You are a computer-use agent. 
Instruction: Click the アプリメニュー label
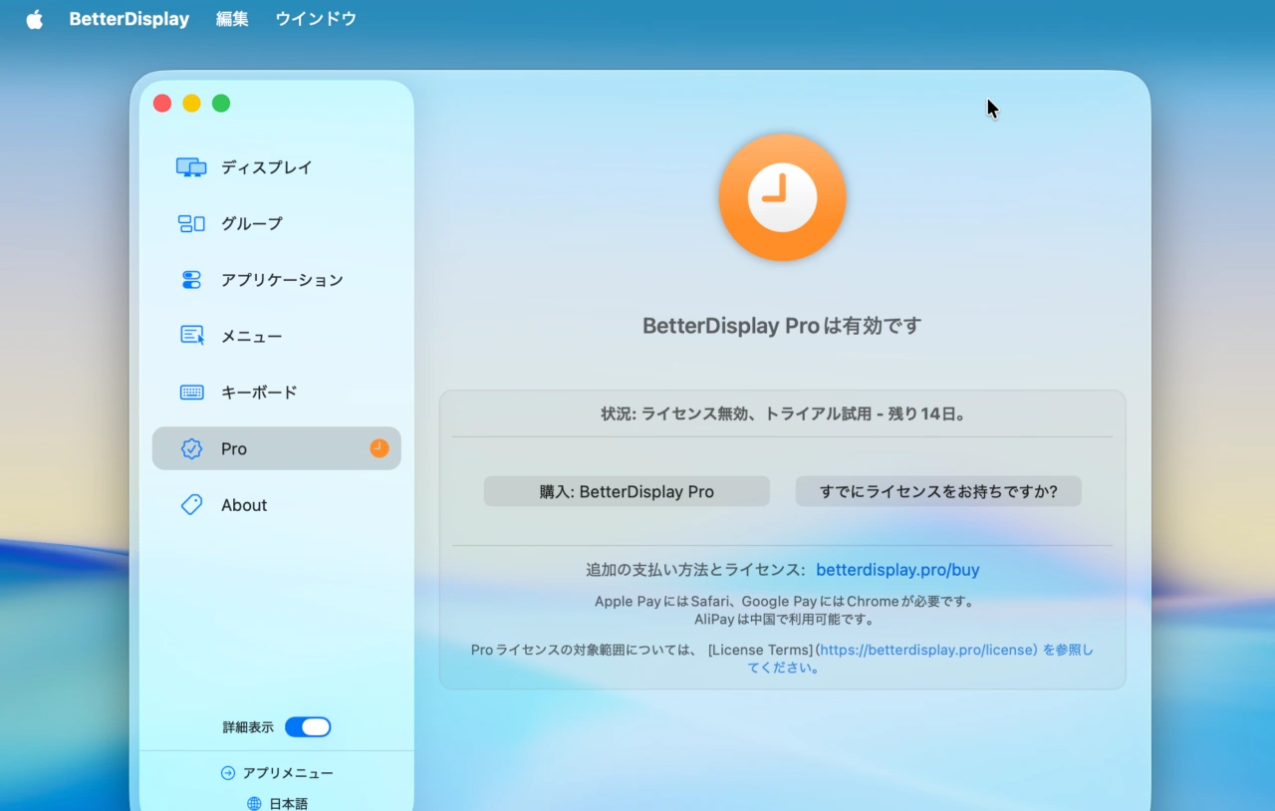[288, 773]
